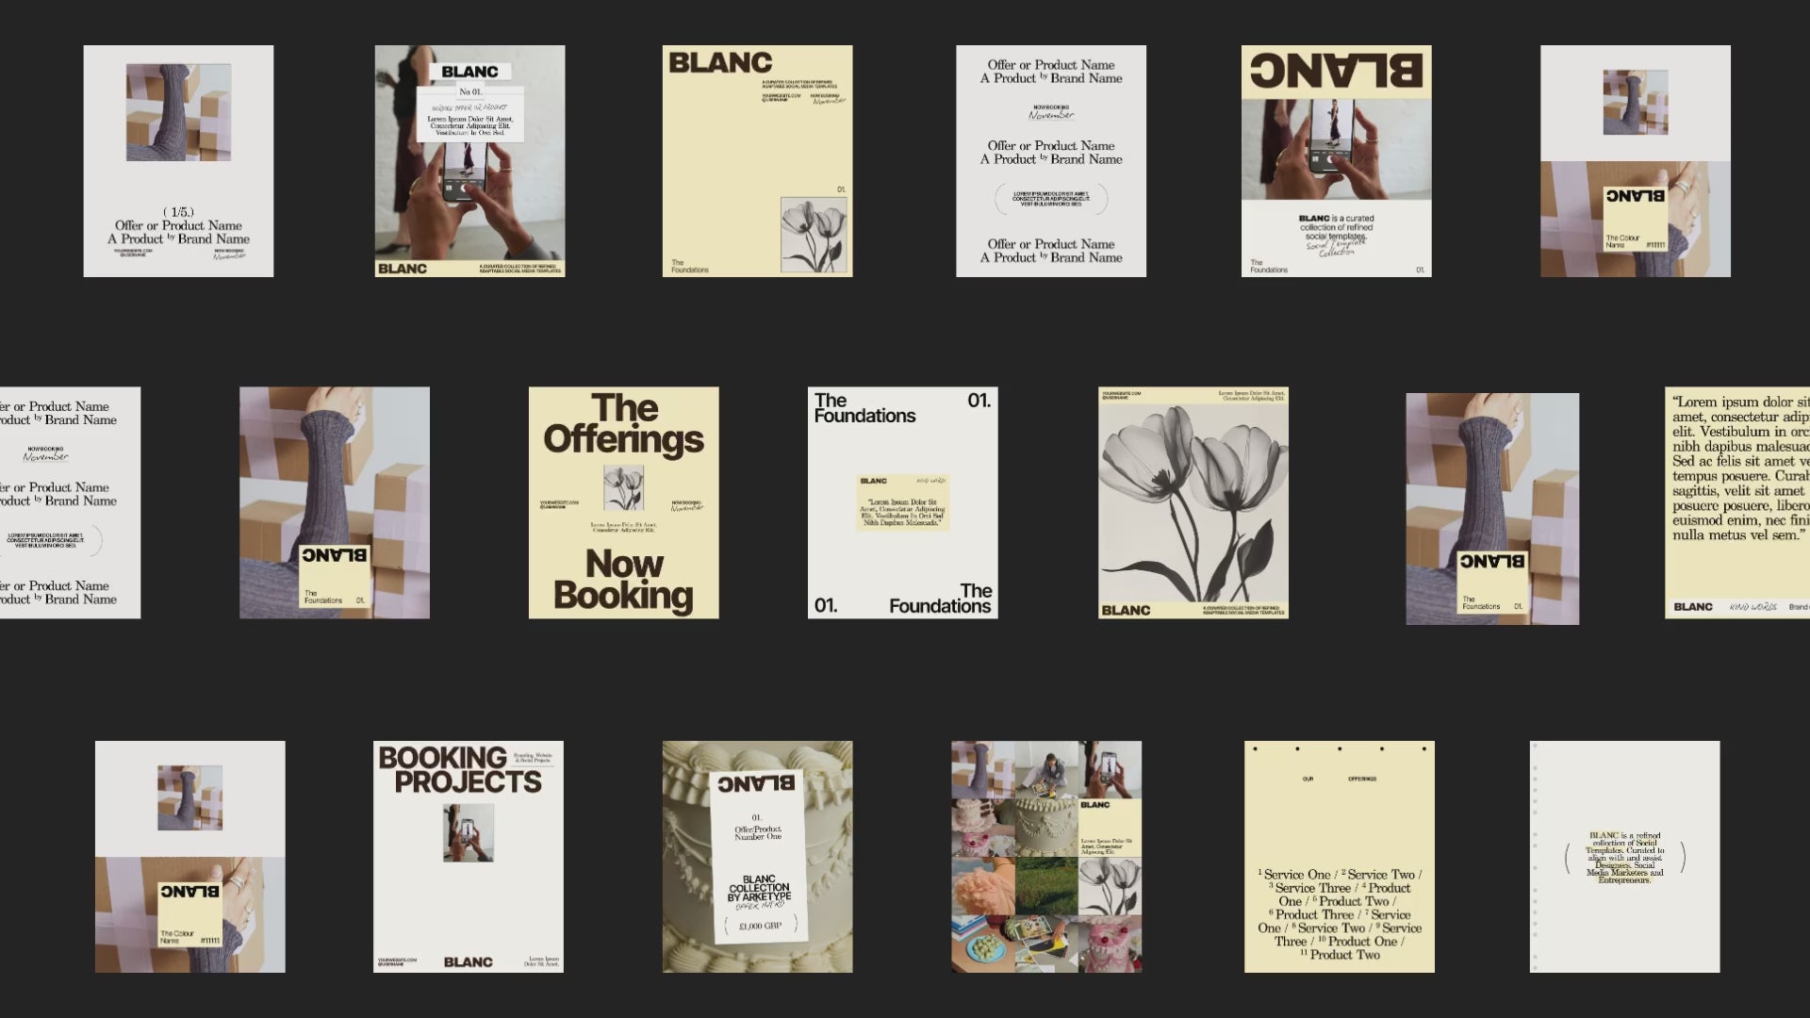Click the Lorem ipsum quote cream card
The width and height of the screenshot is (1810, 1018).
tap(1737, 502)
